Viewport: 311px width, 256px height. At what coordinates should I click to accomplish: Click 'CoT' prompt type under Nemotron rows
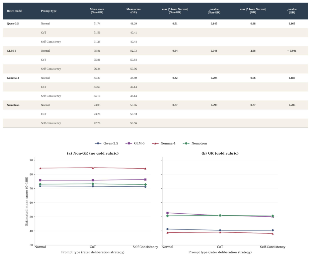click(43, 114)
